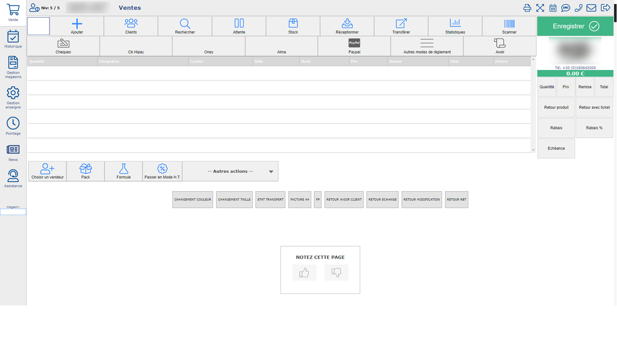Click the empty product entry box

(x=39, y=26)
